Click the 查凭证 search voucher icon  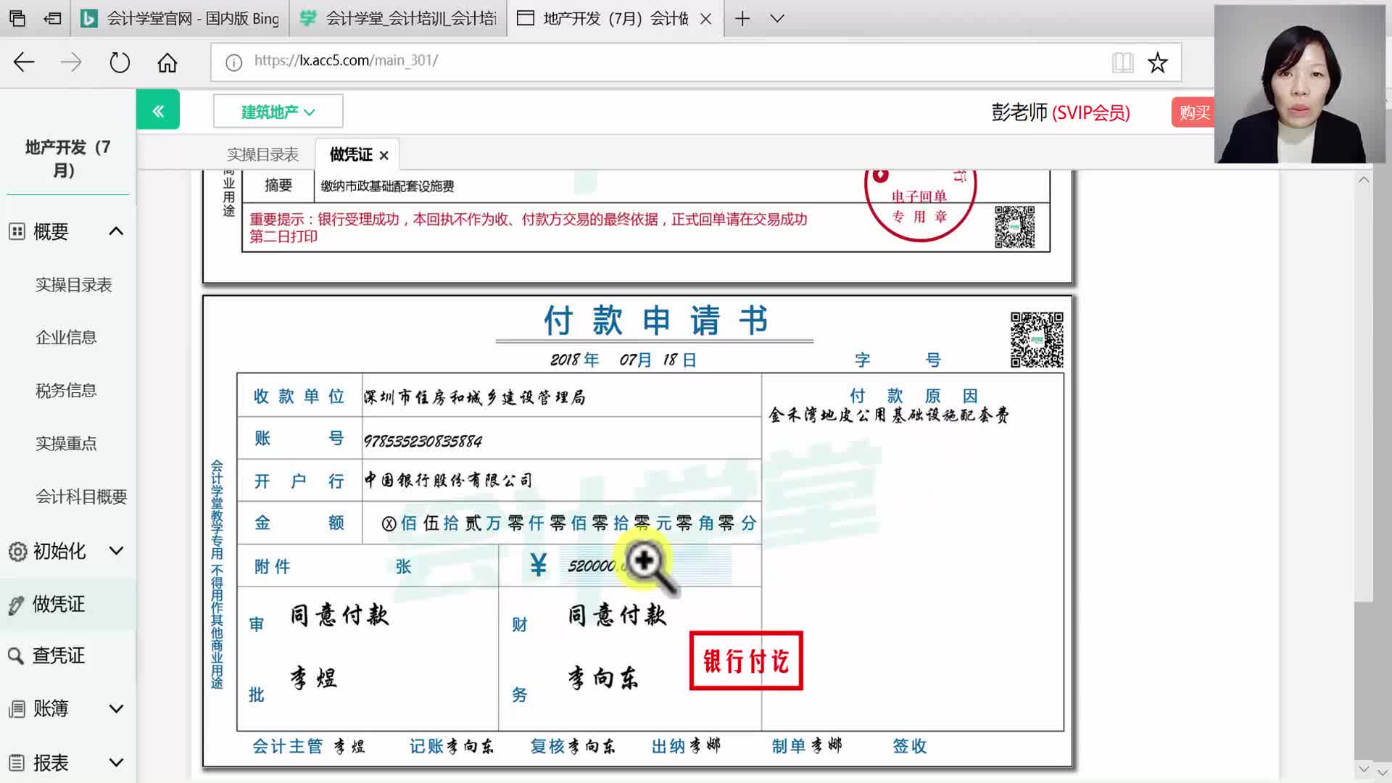[x=17, y=656]
